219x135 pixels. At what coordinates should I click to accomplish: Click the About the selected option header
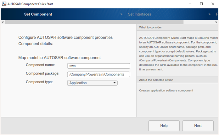point(155,80)
